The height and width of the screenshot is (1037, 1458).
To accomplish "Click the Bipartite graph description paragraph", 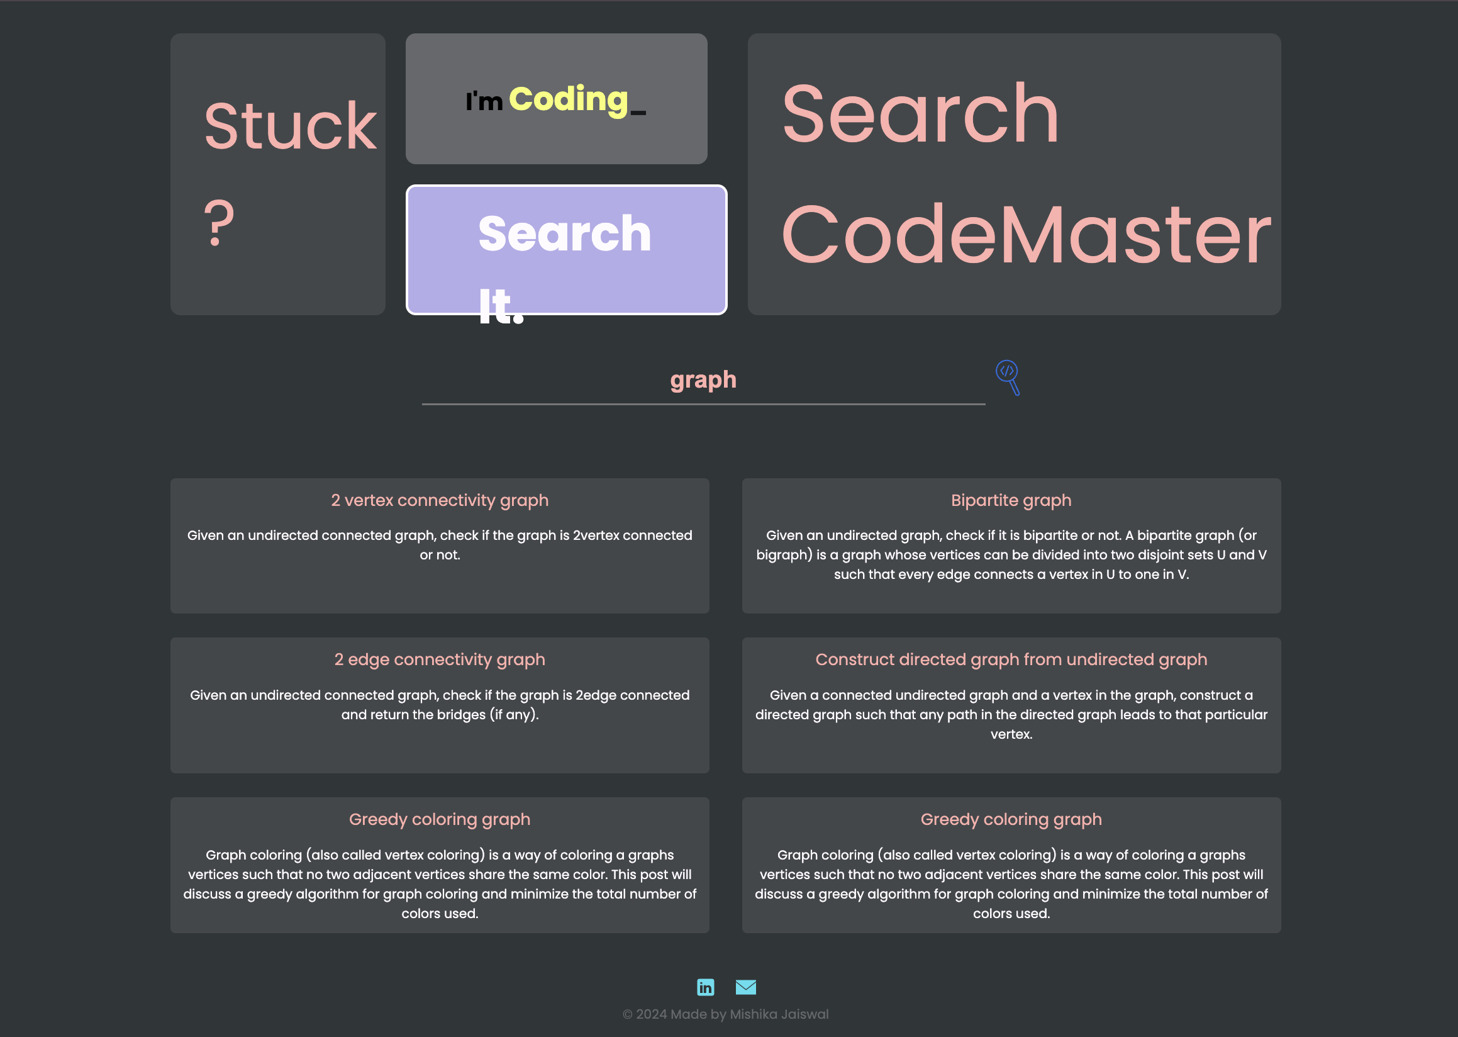I will 1011,554.
